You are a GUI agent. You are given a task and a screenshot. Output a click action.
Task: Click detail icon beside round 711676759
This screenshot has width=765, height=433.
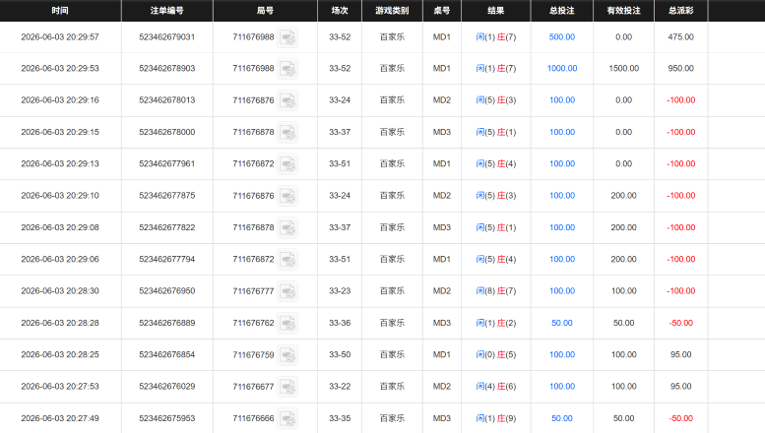click(x=287, y=355)
